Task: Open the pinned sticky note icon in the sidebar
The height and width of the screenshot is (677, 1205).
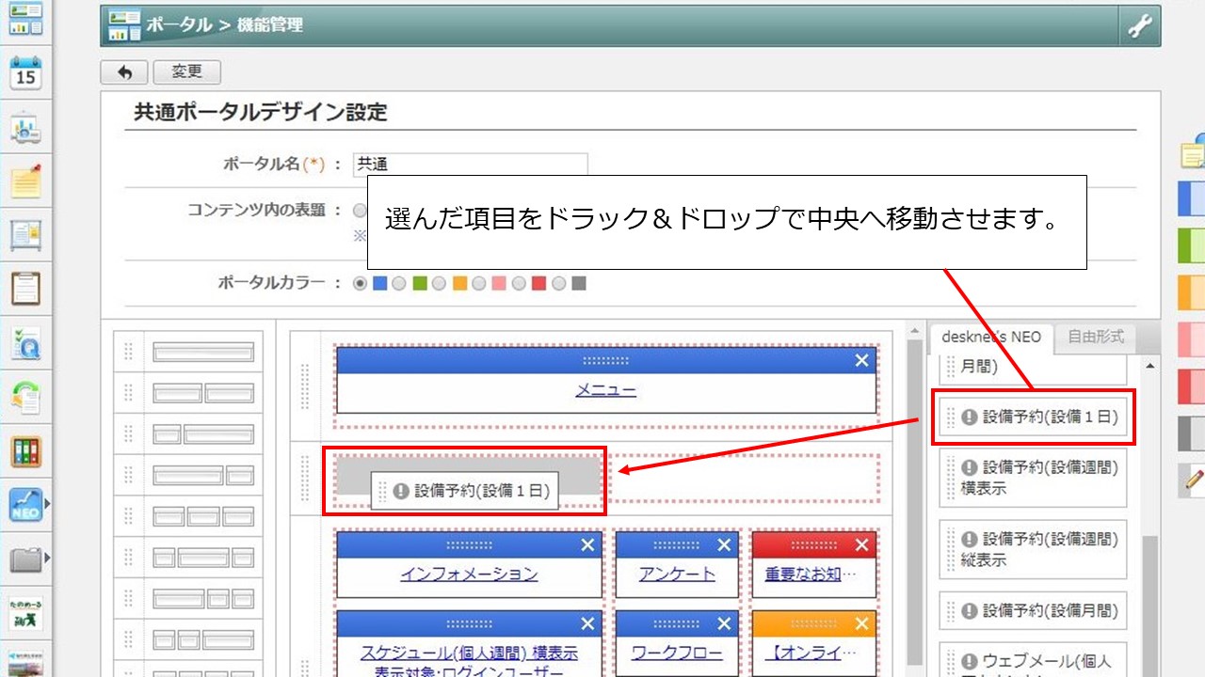Action: 25,181
